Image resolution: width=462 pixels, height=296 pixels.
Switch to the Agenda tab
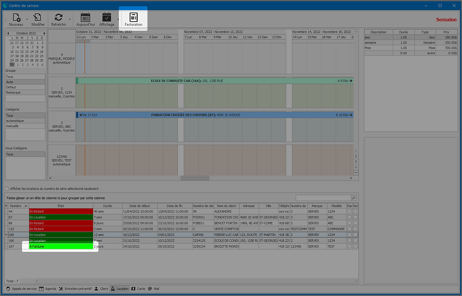point(48,288)
